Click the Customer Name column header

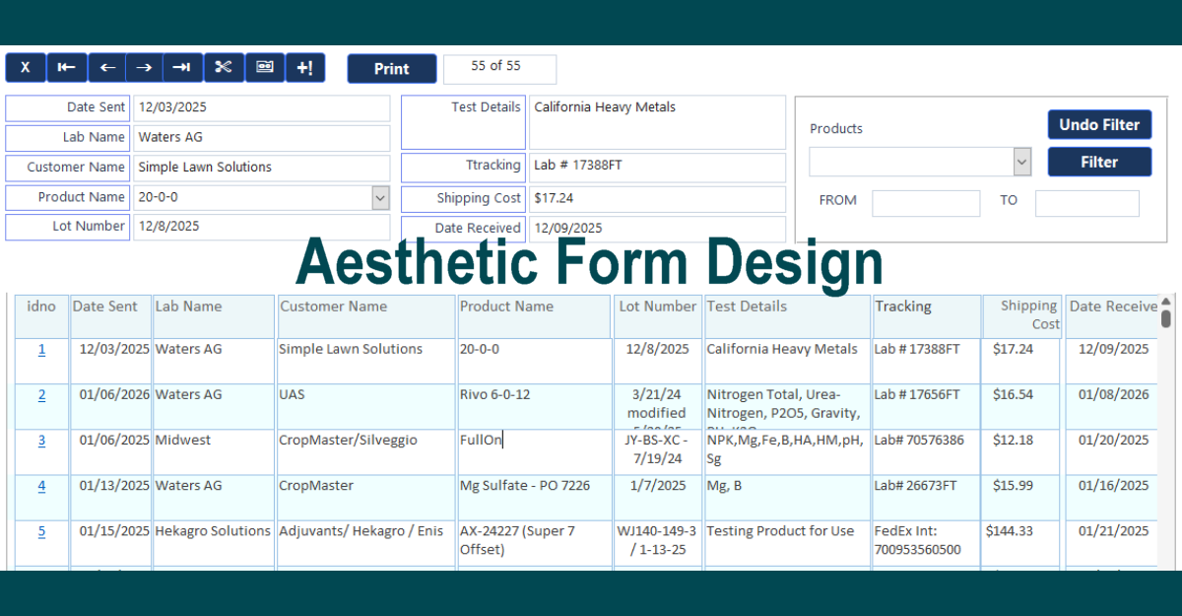pos(365,315)
